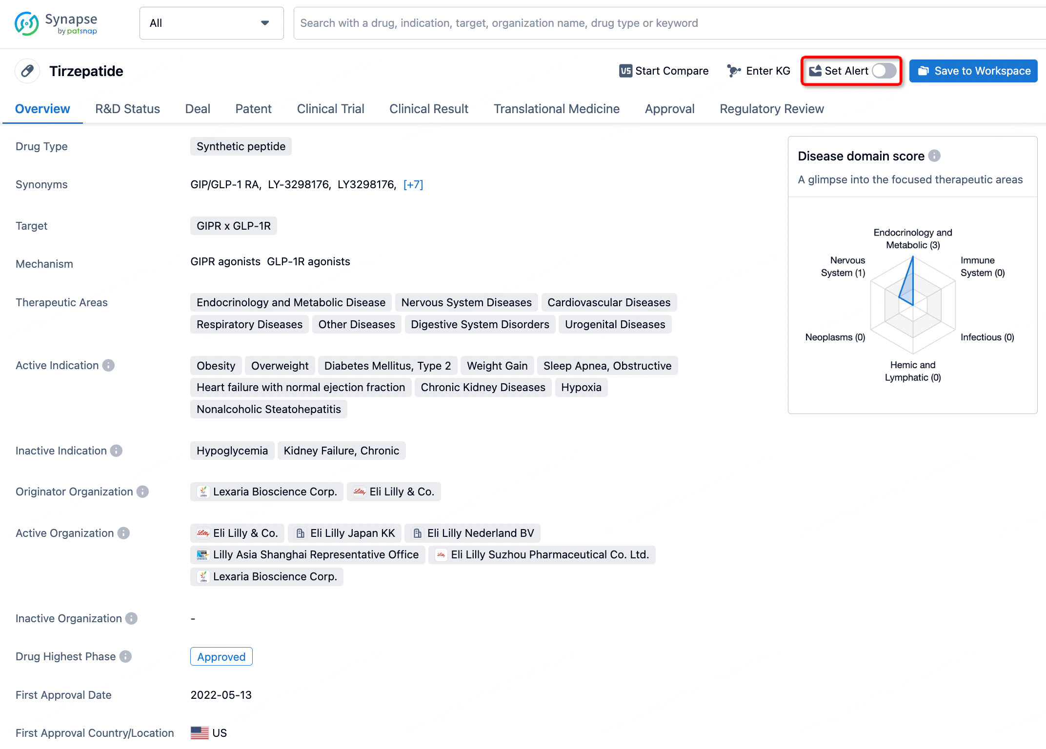Switch to the Clinical Trial tab
The width and height of the screenshot is (1046, 749).
coord(330,109)
